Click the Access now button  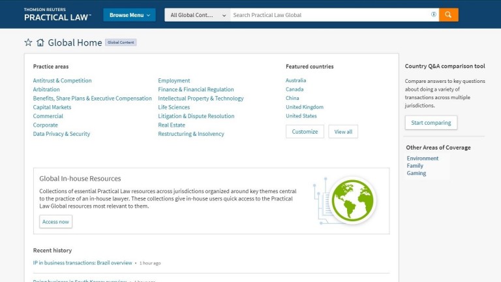coord(55,221)
